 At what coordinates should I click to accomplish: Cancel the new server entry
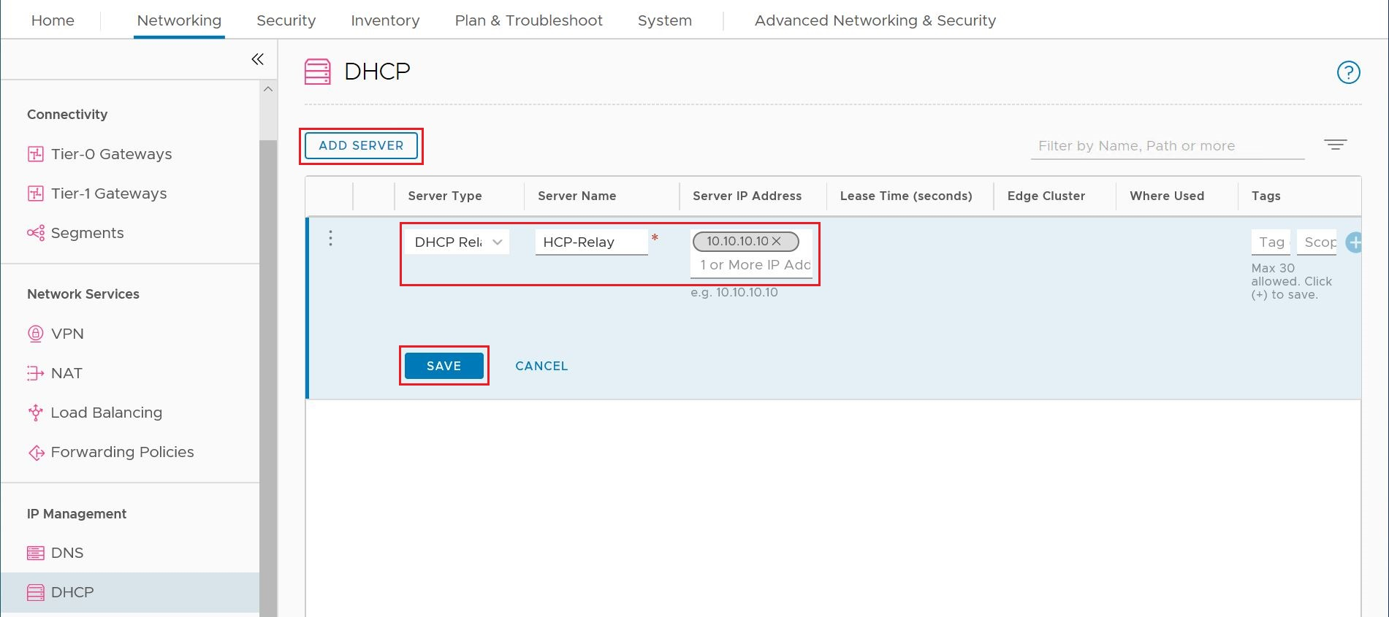541,366
